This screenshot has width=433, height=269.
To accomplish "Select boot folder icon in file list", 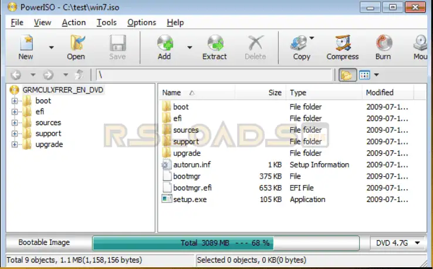I will click(166, 106).
